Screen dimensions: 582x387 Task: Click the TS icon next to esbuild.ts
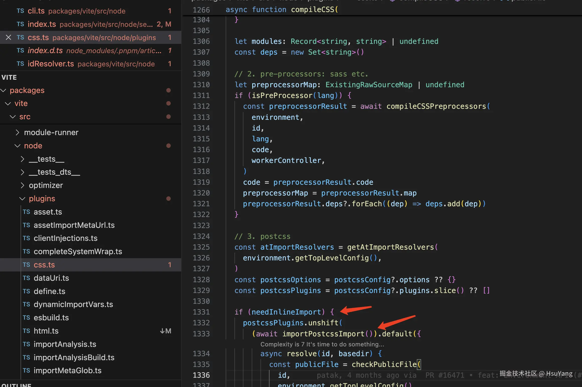coord(26,318)
